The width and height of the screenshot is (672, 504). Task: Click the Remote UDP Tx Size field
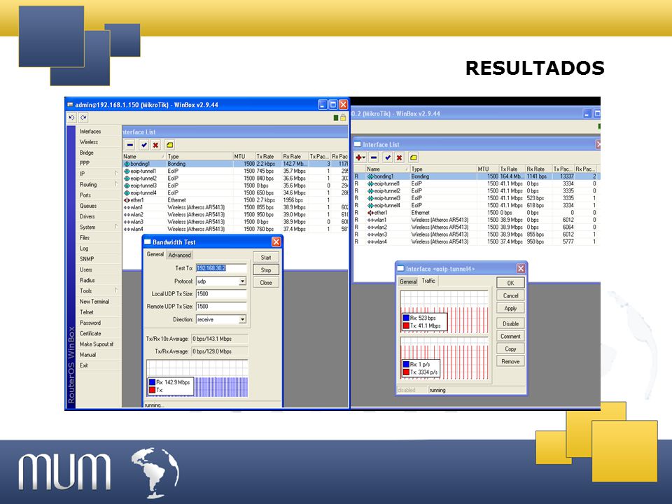[221, 307]
